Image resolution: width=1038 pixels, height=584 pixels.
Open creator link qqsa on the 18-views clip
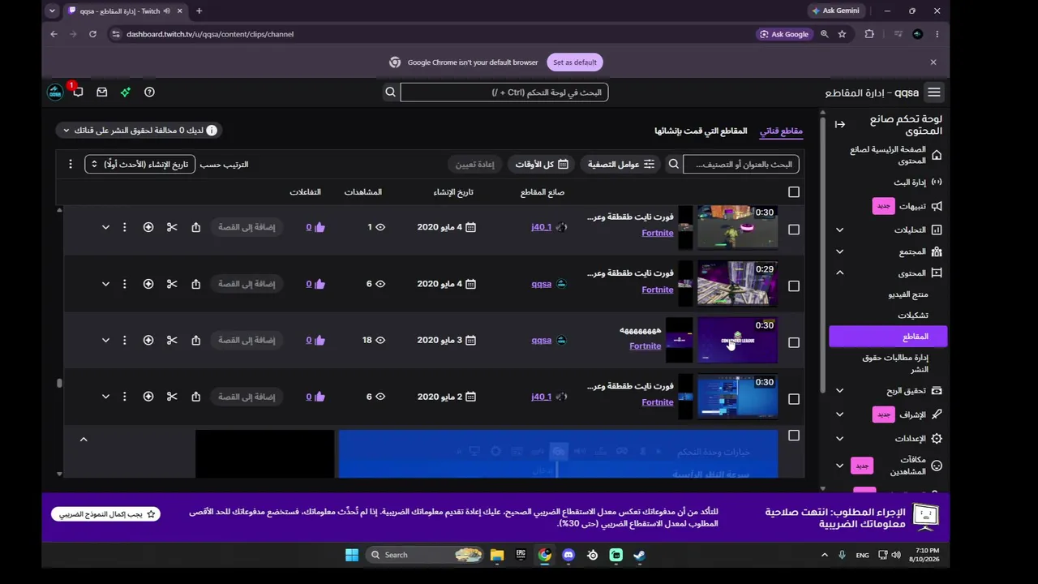click(542, 340)
